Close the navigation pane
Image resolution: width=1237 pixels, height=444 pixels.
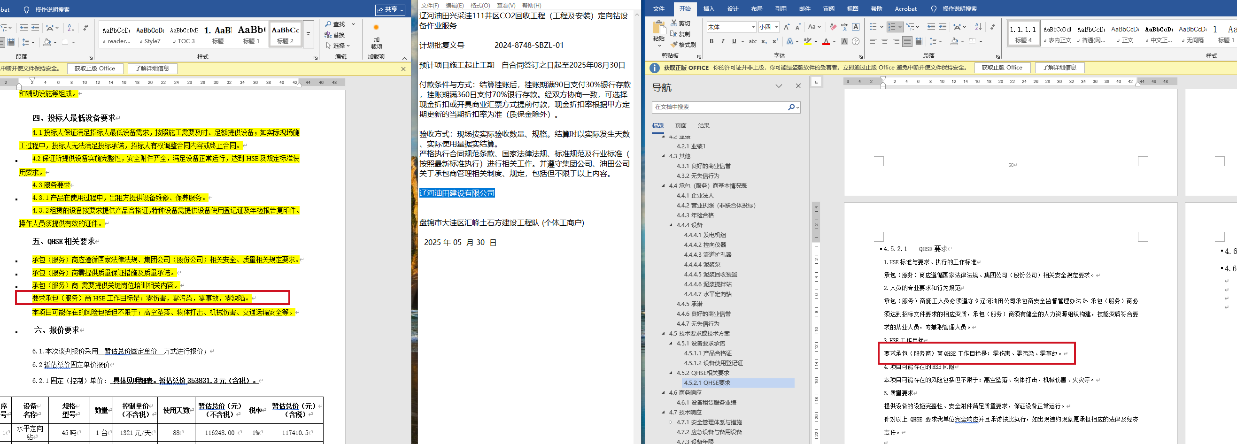[x=798, y=86]
